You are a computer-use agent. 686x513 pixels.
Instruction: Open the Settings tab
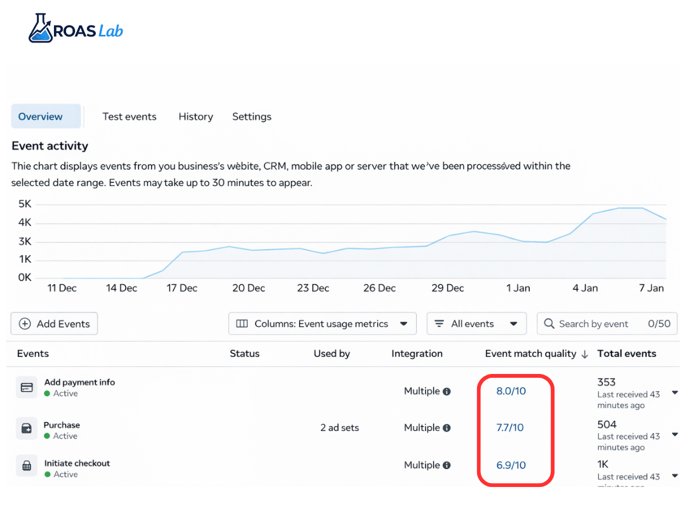[x=252, y=116]
